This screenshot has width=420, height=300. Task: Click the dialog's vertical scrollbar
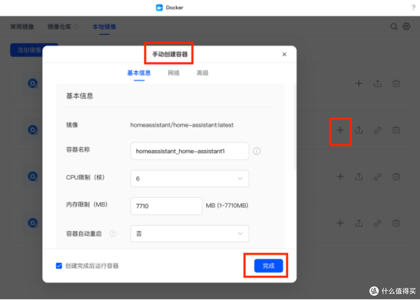295,126
